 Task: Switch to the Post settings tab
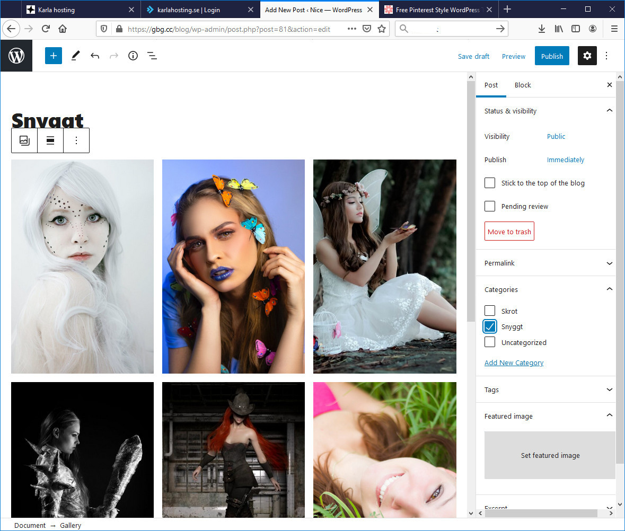pyautogui.click(x=491, y=85)
